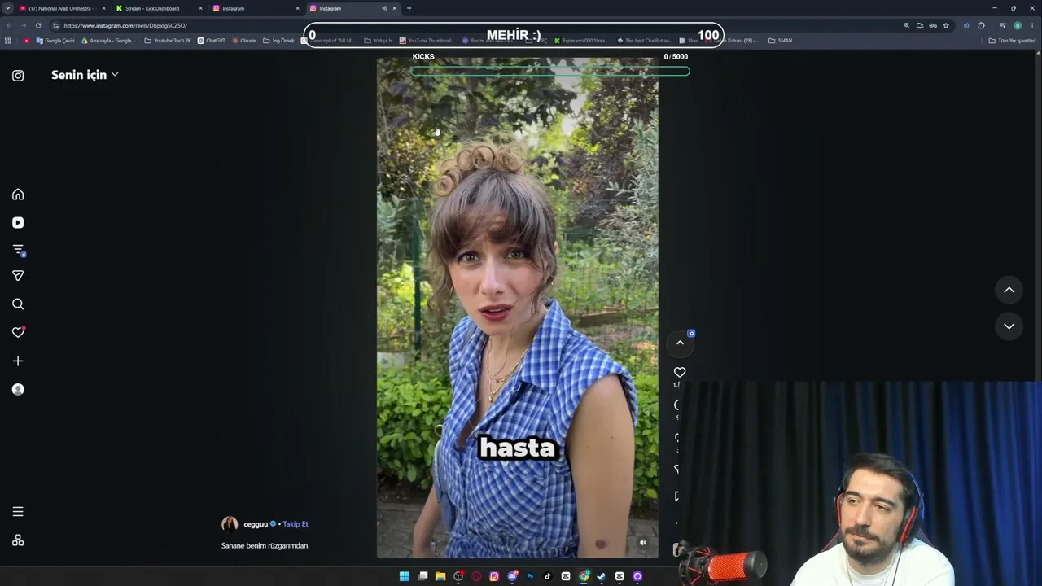Open the Chrome three-dot menu
1042x586 pixels.
(x=1032, y=25)
